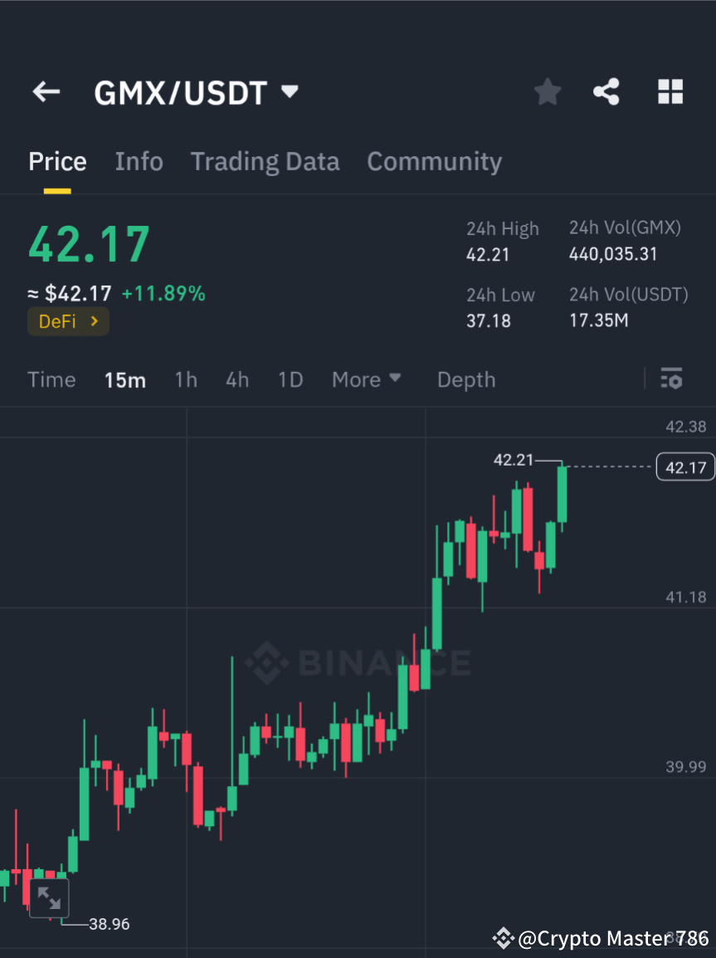
Task: Open the share options
Action: click(x=606, y=91)
